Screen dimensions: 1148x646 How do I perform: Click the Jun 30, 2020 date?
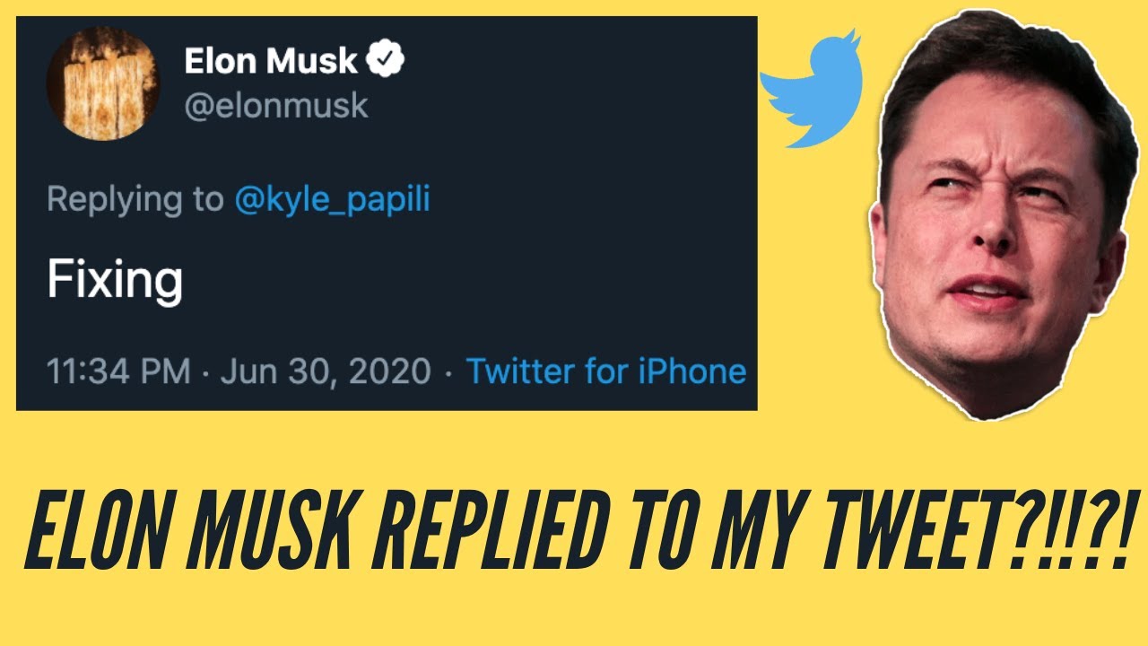tap(326, 371)
